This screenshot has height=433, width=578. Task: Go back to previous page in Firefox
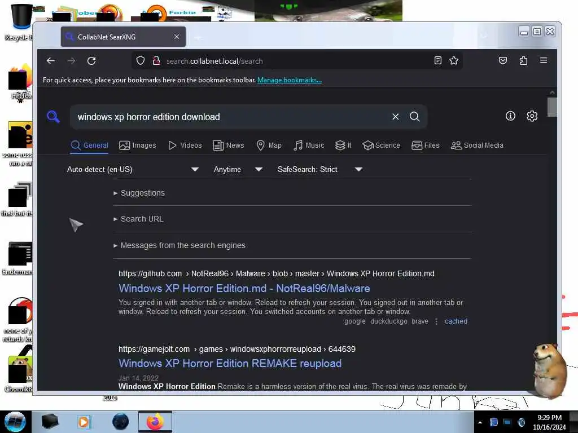pyautogui.click(x=50, y=61)
